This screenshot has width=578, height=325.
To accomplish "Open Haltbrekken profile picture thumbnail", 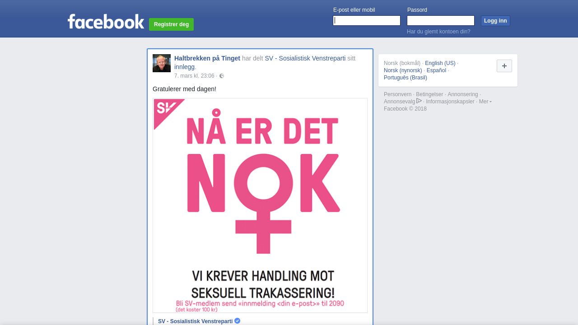I will click(x=162, y=63).
